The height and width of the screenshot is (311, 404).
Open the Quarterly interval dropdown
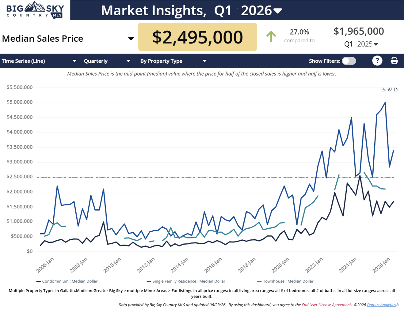coord(107,61)
